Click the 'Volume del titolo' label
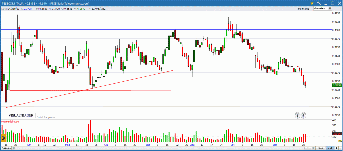Screen dimensions: 343x151 click(x=10, y=122)
